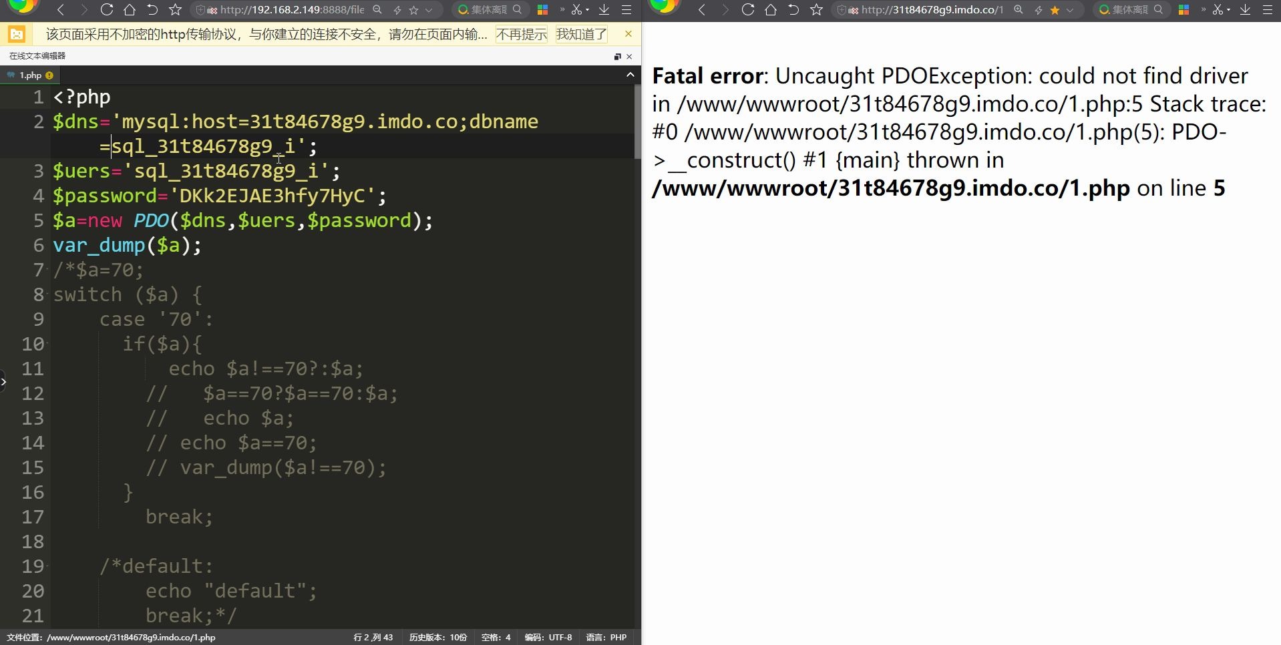Click the undo-close icon in left browser
This screenshot has height=645, width=1281.
pos(152,9)
